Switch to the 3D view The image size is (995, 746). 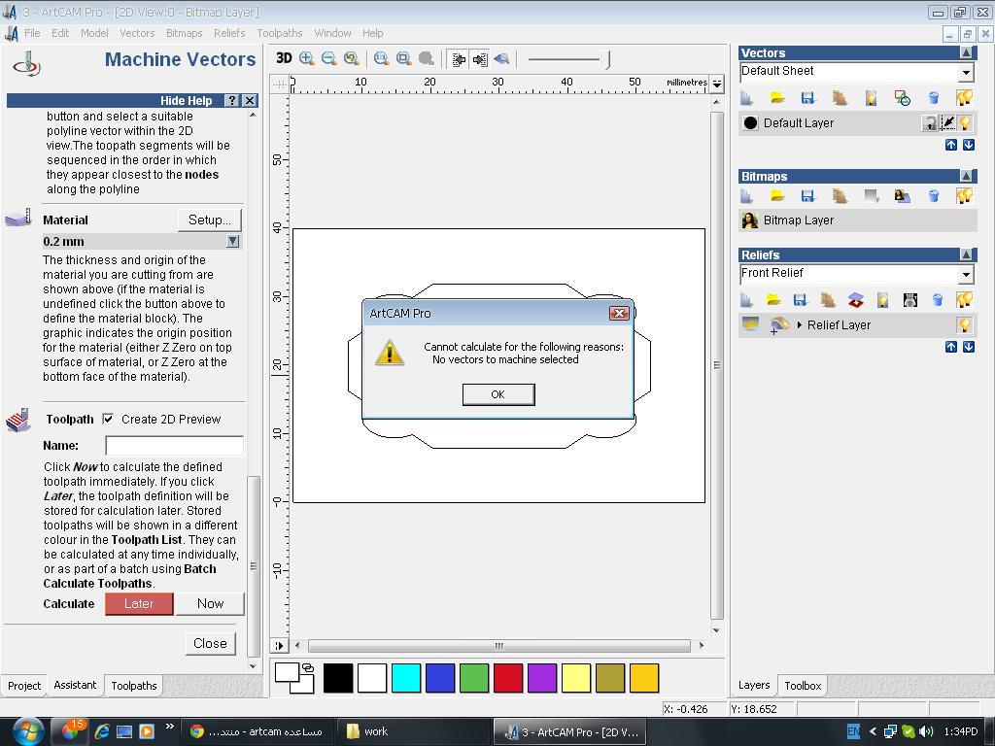pyautogui.click(x=284, y=59)
